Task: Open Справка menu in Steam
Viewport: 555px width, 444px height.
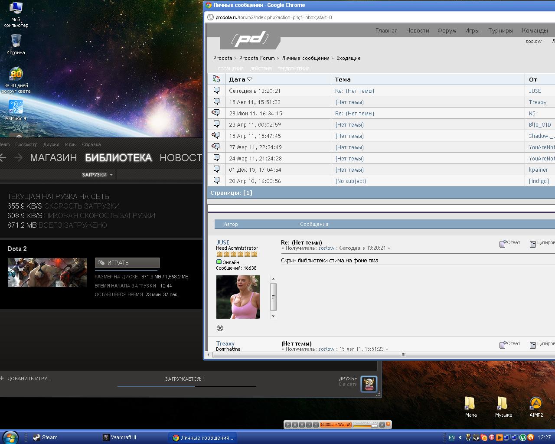Action: [91, 144]
